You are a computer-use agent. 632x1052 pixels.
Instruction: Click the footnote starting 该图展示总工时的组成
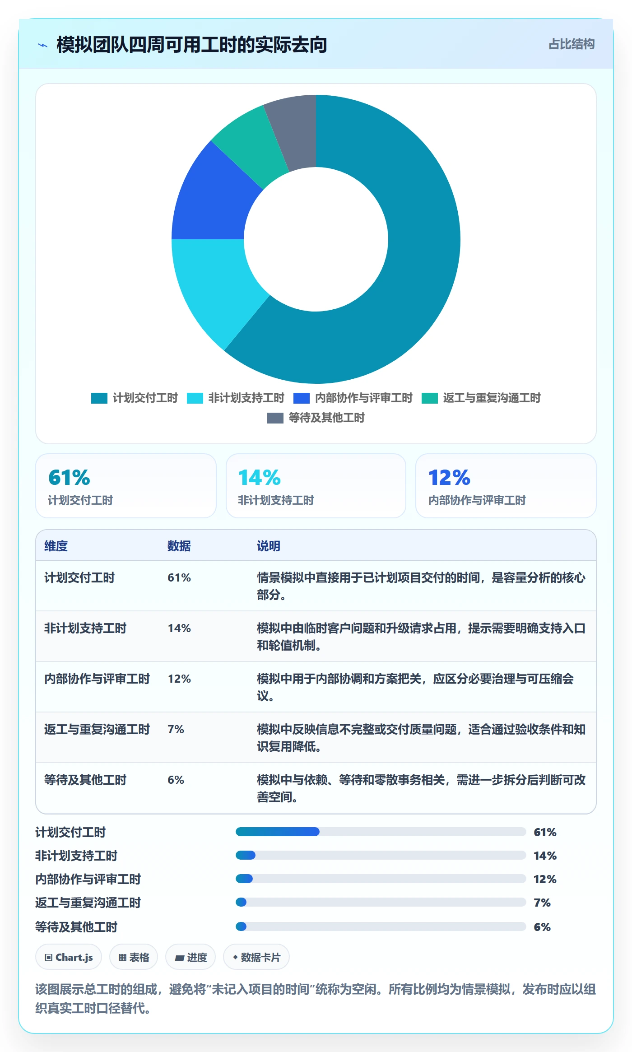[316, 998]
